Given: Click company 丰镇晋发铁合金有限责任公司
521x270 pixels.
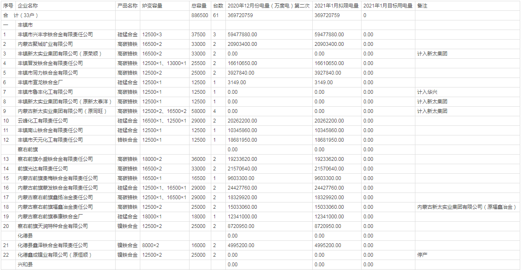Looking at the screenshot, I should coord(50,63).
